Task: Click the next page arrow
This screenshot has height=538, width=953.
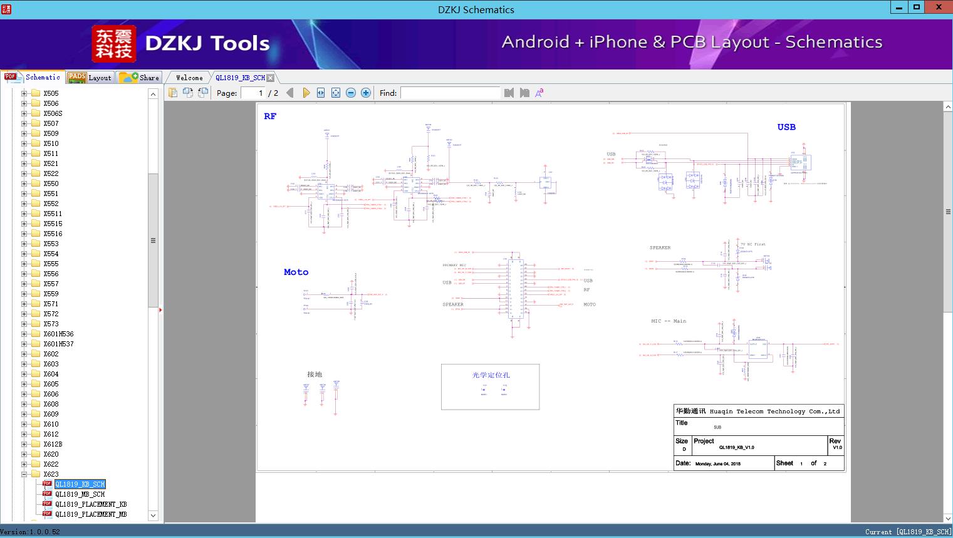Action: [x=306, y=93]
